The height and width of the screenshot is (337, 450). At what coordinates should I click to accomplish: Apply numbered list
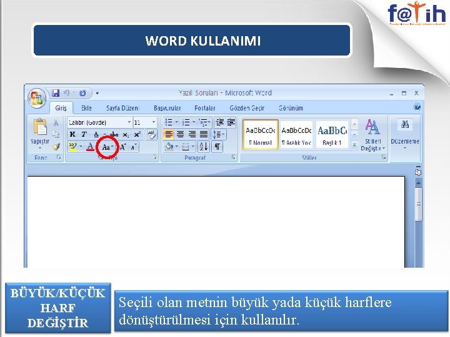186,122
